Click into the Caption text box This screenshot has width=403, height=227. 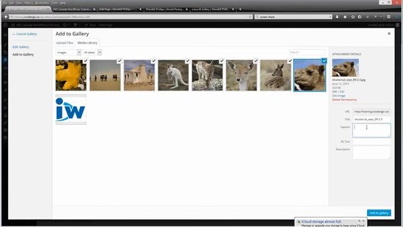tap(372, 130)
